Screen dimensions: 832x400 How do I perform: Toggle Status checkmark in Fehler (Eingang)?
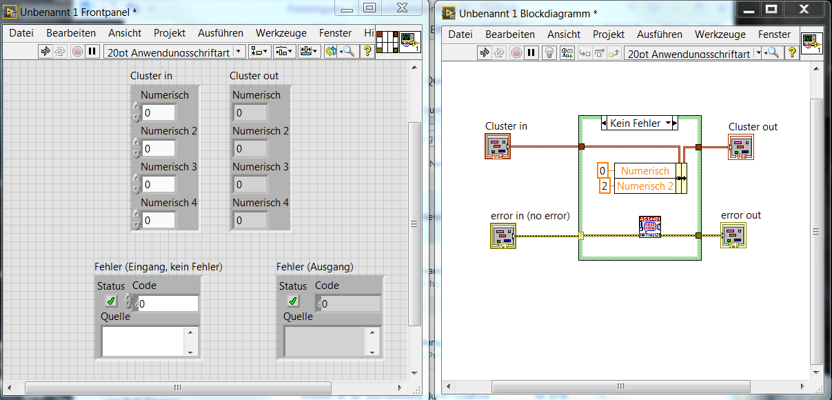click(x=110, y=301)
